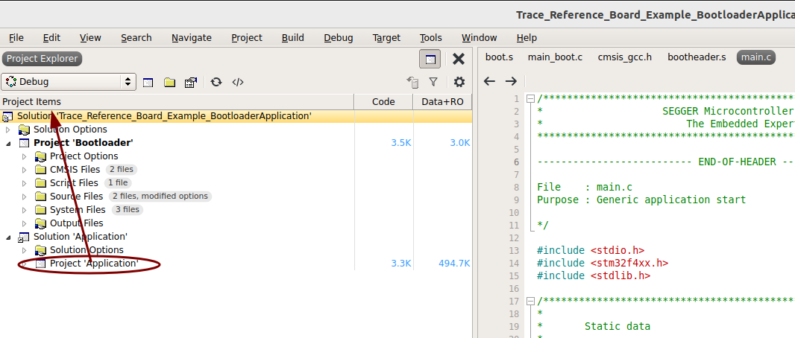Navigate forward with the right arrow button
795x338 pixels.
coord(511,81)
